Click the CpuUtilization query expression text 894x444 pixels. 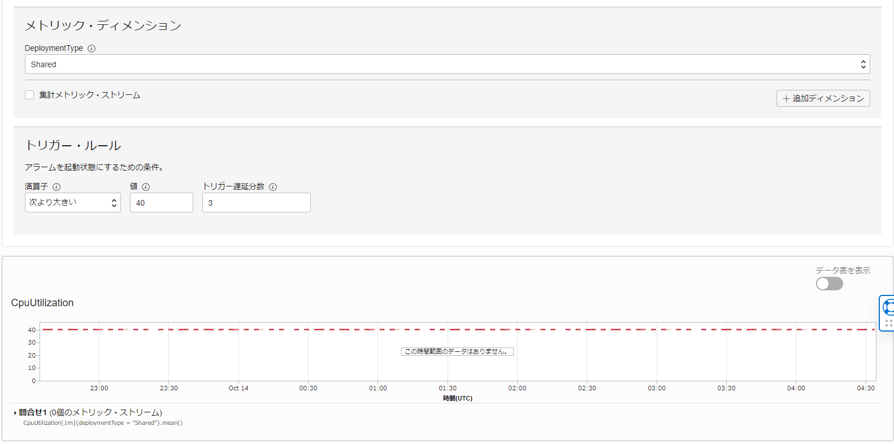point(103,423)
